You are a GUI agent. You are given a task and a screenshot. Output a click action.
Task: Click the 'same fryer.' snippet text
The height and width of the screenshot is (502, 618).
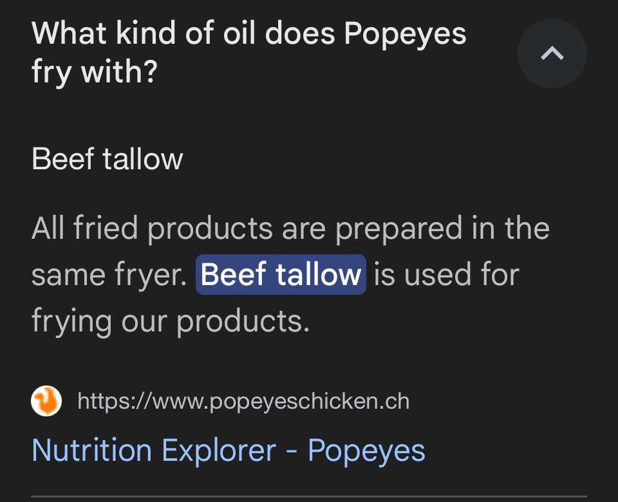(x=109, y=275)
